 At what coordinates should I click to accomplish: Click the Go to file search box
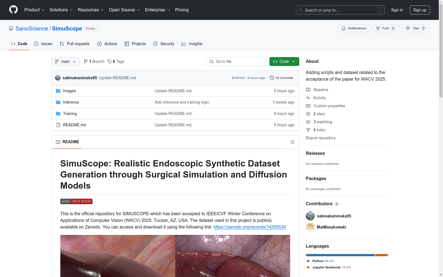[x=235, y=61]
